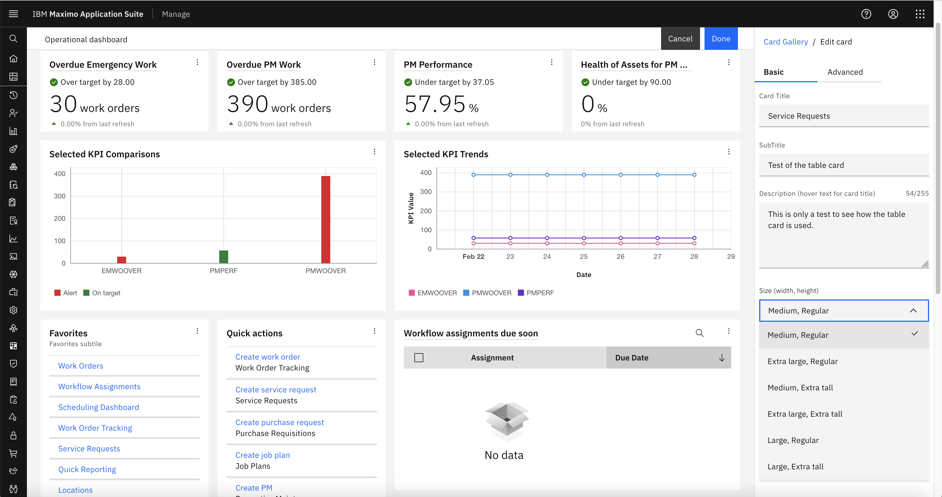Image resolution: width=942 pixels, height=497 pixels.
Task: Open the hamburger navigation menu
Action: 13,14
